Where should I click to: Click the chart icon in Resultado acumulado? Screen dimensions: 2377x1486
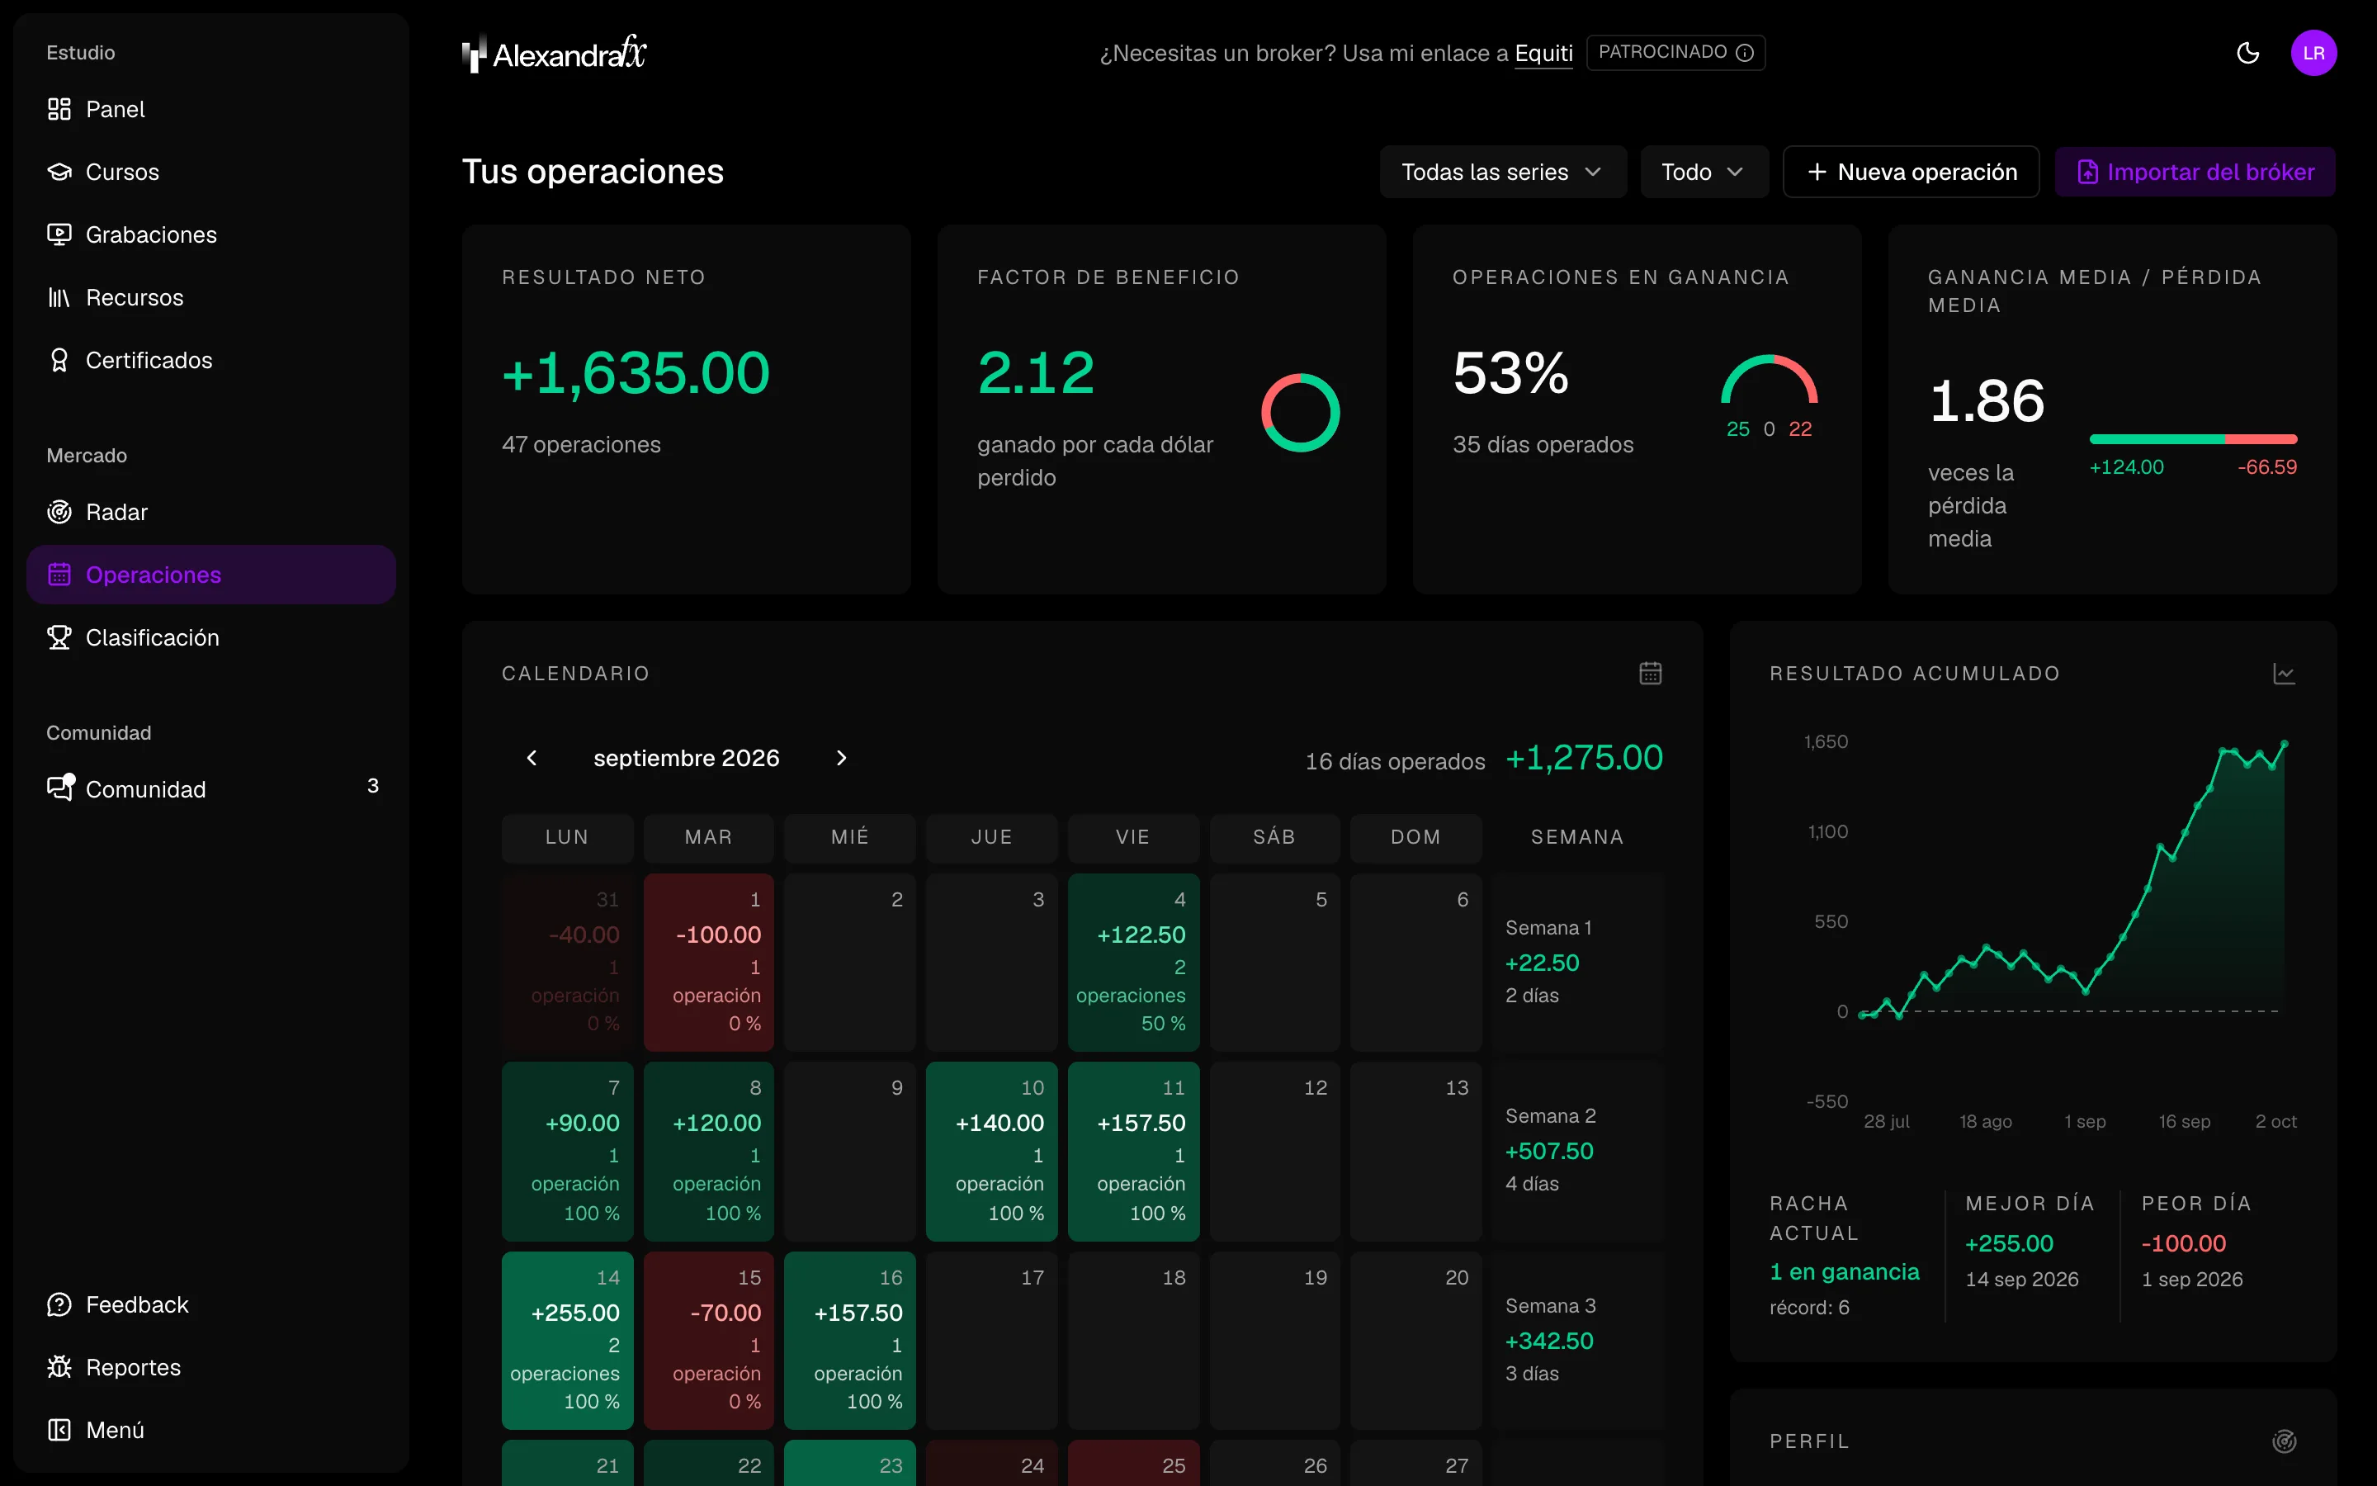(x=2284, y=673)
